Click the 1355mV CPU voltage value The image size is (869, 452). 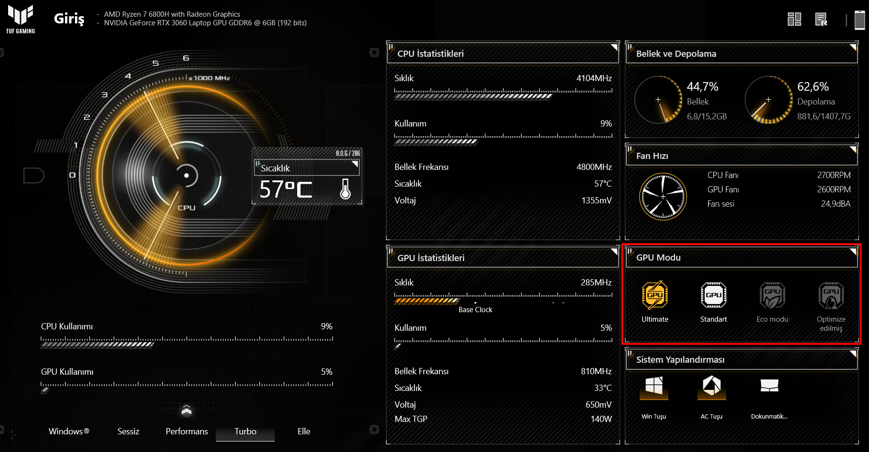pos(597,200)
